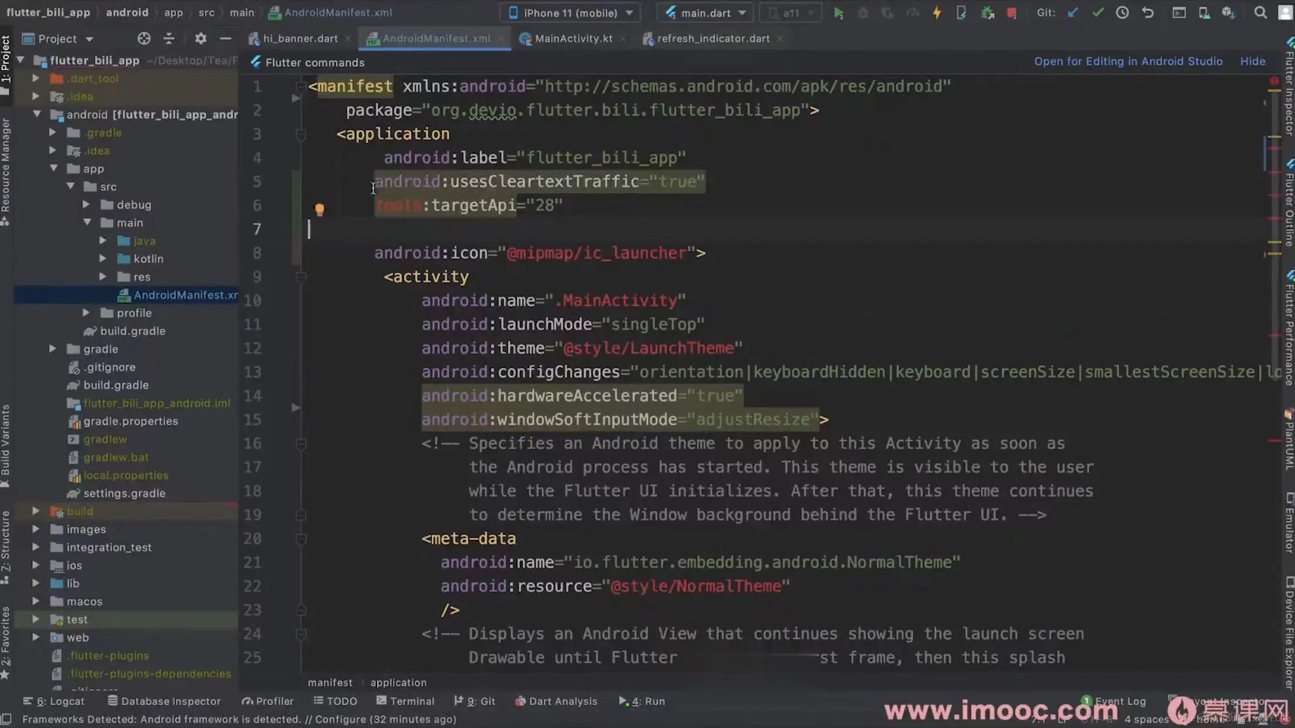The width and height of the screenshot is (1295, 728).
Task: Click the Search Everywhere magnifier icon
Action: [x=1260, y=13]
